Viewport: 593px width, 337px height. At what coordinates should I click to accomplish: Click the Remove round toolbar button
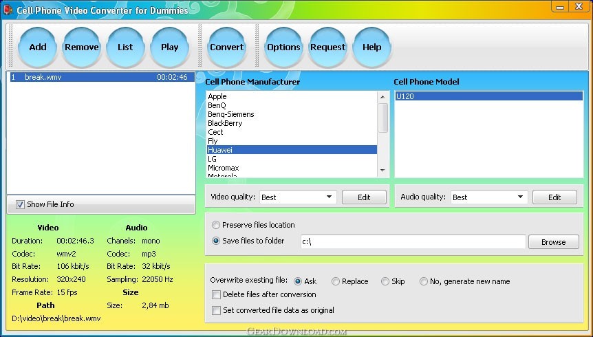[82, 47]
